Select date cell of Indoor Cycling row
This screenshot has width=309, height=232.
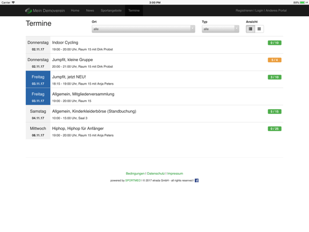tap(38, 45)
